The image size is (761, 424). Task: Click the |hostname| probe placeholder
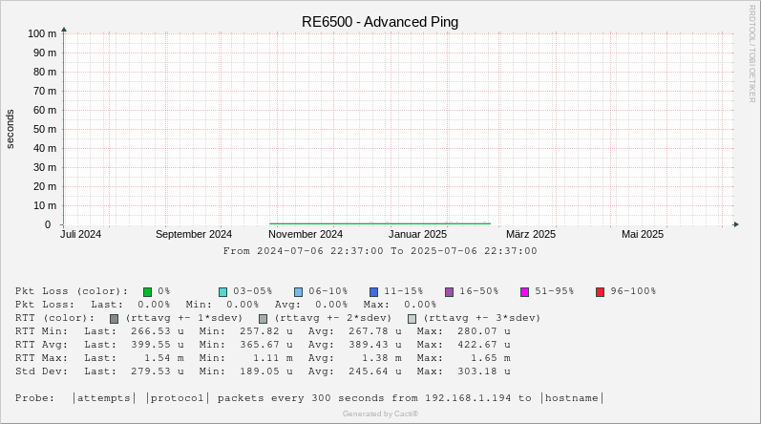[x=572, y=398]
